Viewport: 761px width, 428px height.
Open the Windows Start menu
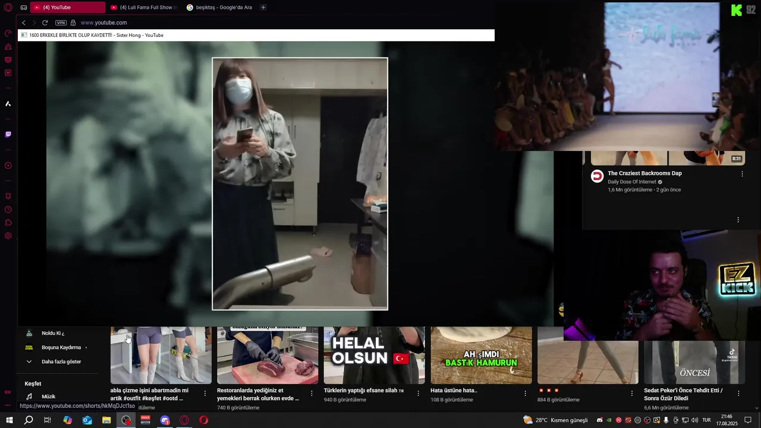point(9,420)
